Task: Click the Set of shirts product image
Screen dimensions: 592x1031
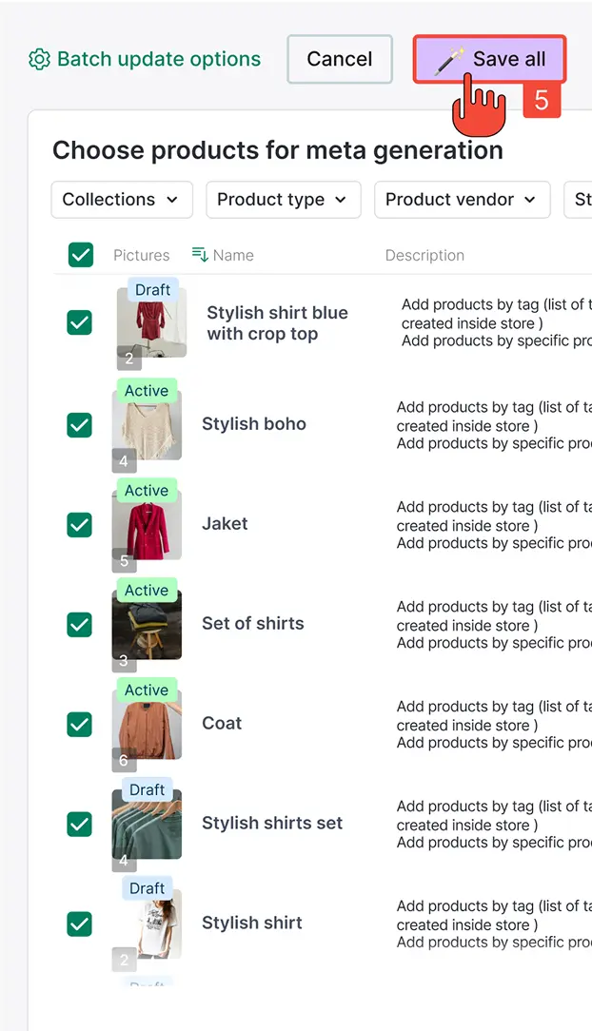Action: coord(147,625)
